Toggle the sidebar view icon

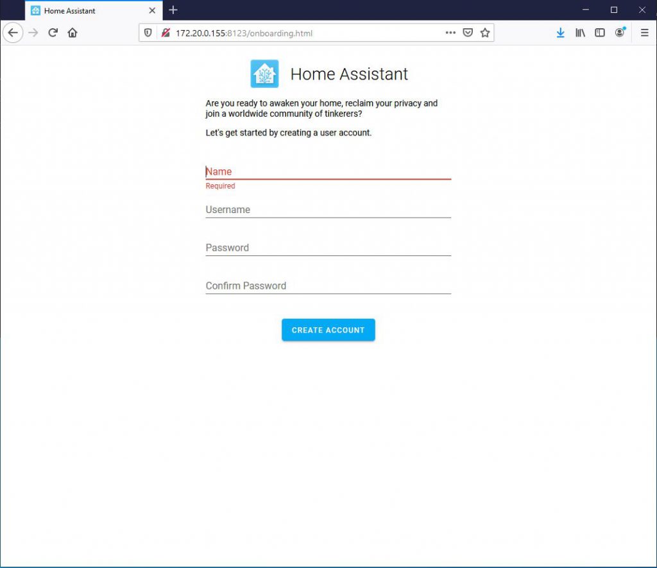click(600, 33)
